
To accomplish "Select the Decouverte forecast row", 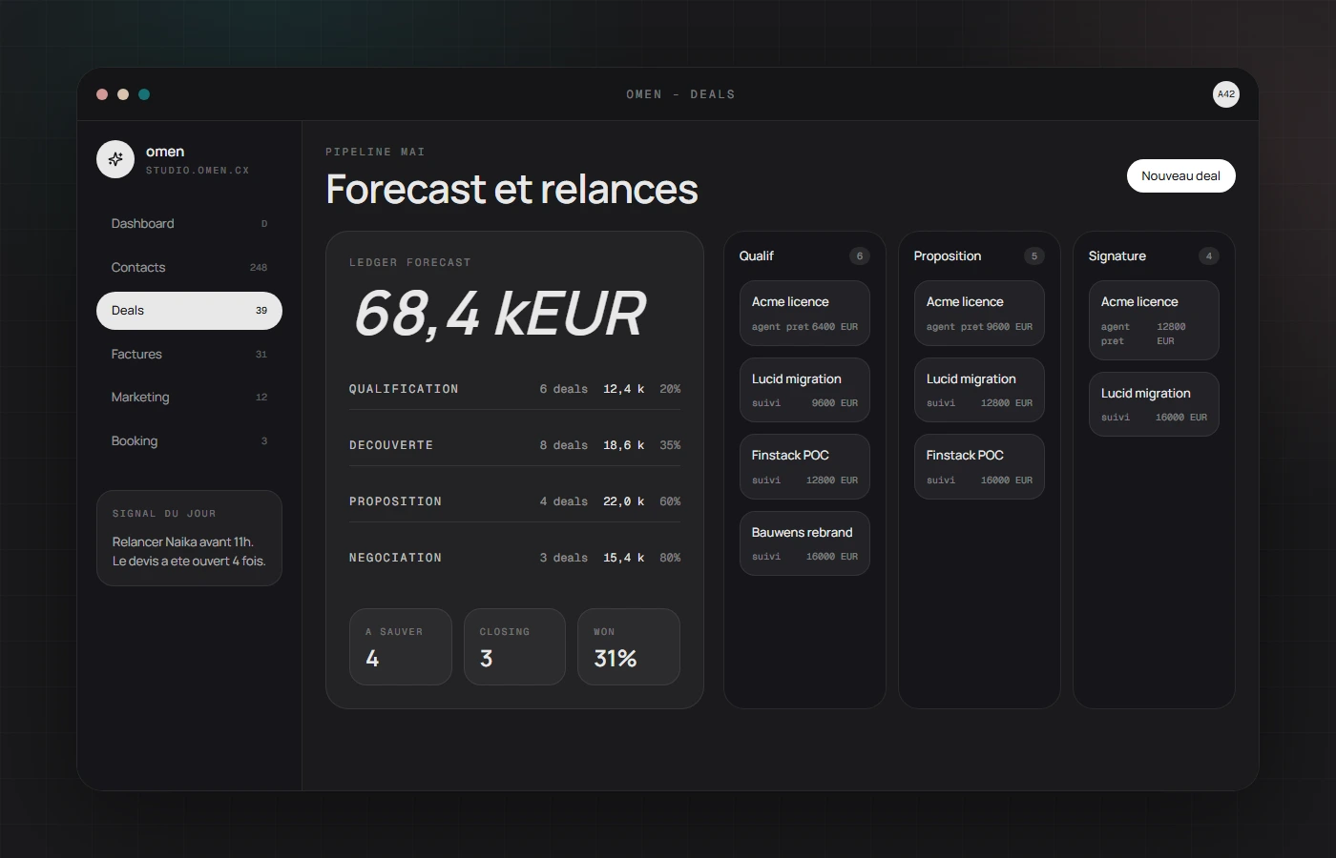I will tap(514, 445).
